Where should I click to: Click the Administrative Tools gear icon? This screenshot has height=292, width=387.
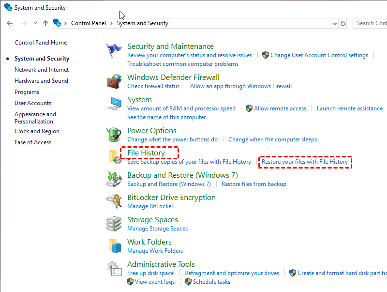click(x=114, y=269)
